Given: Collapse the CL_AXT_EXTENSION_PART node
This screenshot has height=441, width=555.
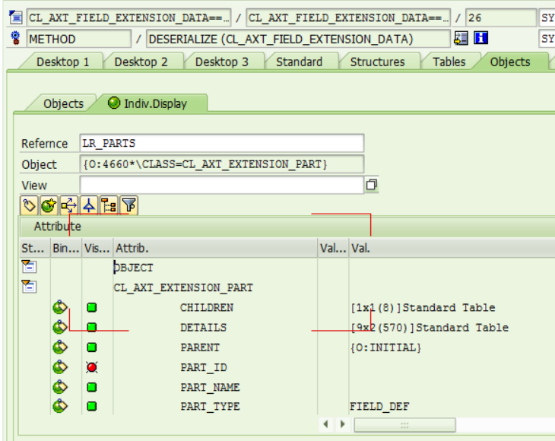Looking at the screenshot, I should 29,286.
